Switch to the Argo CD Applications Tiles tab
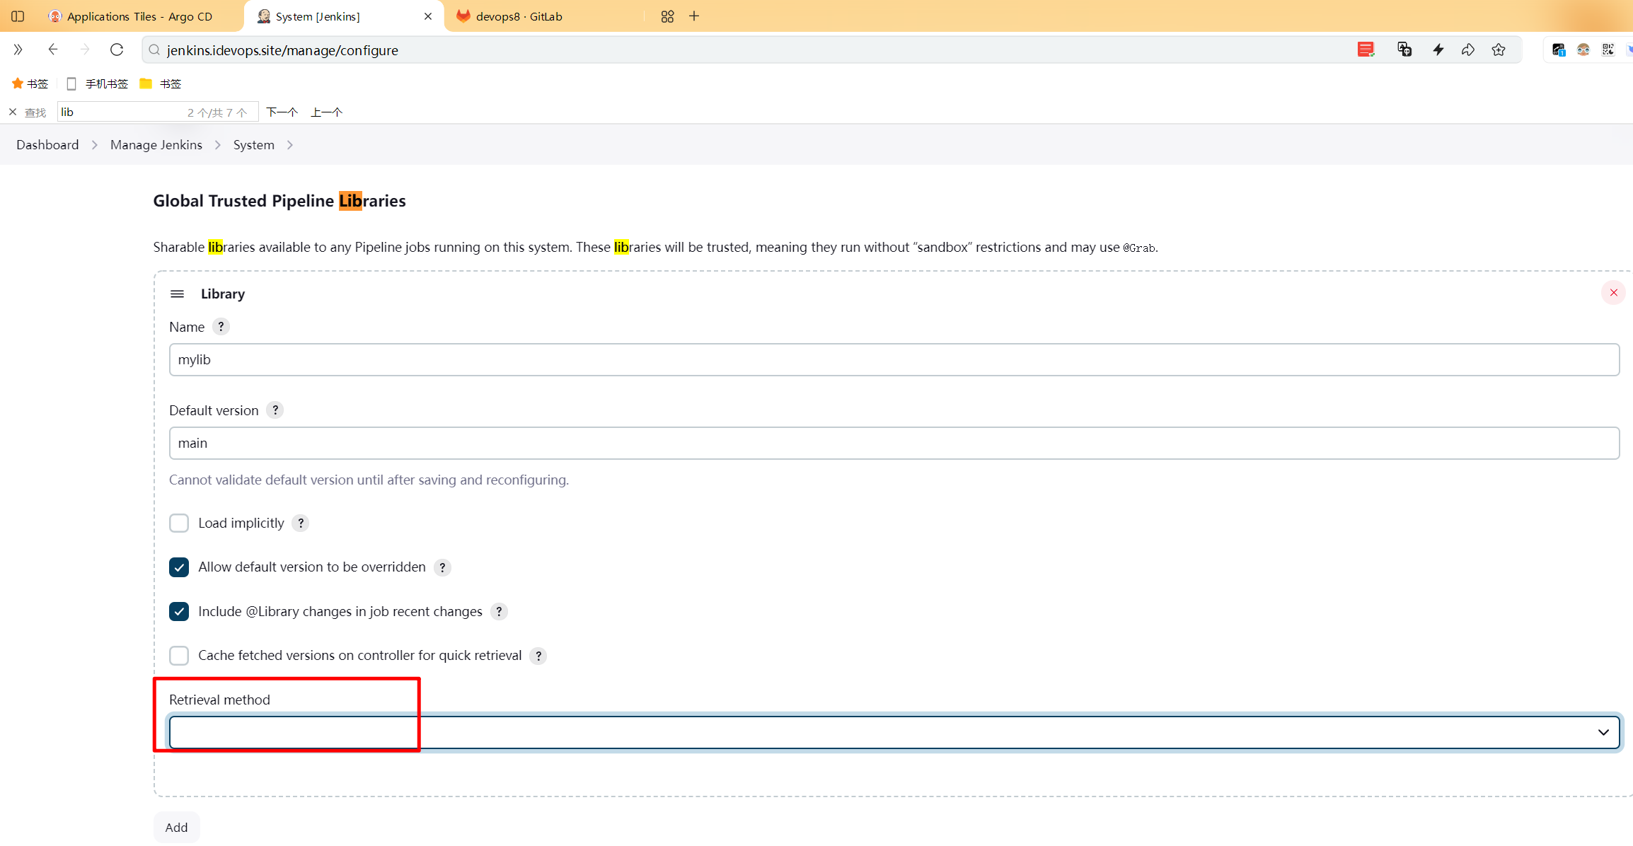Viewport: 1633px width, 846px height. [x=131, y=16]
